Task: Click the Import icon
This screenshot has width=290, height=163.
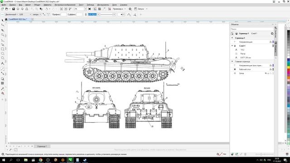Action: [62, 9]
